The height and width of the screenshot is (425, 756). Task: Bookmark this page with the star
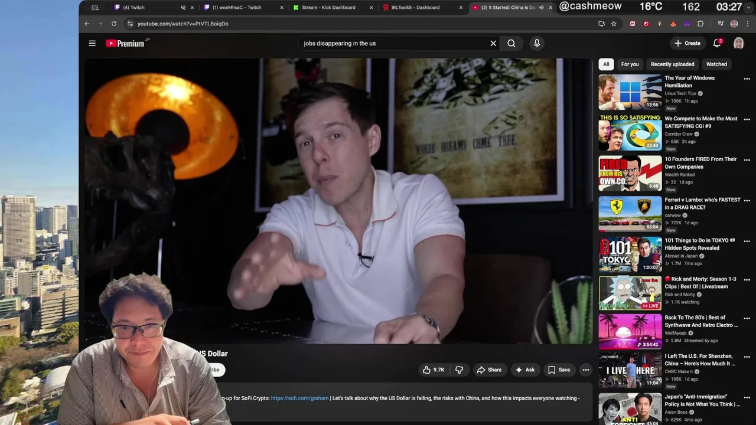(614, 24)
